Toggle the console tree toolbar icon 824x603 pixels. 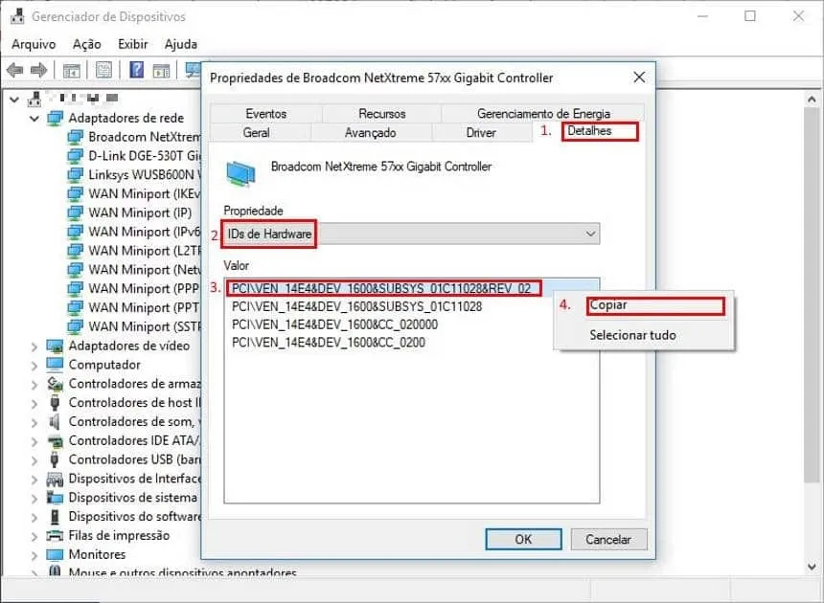(72, 70)
